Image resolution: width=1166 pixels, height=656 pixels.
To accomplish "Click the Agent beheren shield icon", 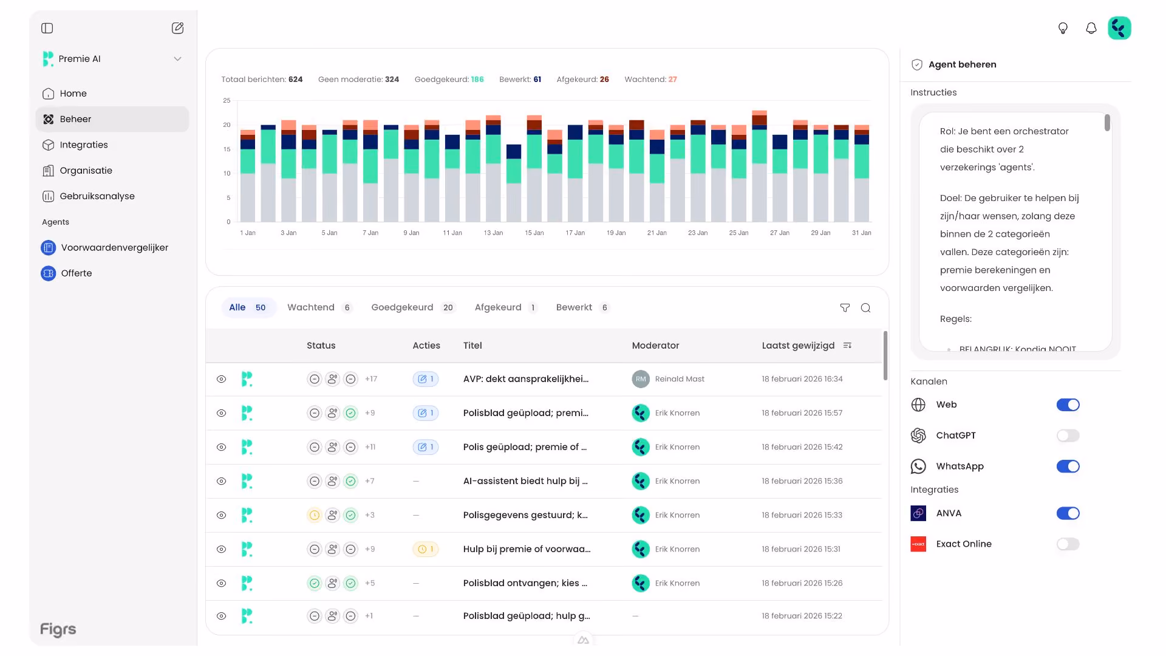I will [x=917, y=64].
